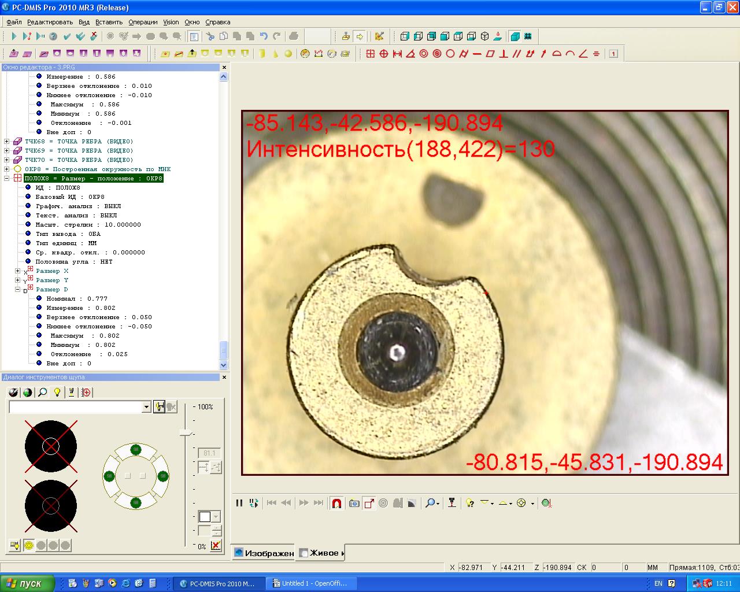This screenshot has width=740, height=592.
Task: Click the help question mark icon
Action: (53, 36)
